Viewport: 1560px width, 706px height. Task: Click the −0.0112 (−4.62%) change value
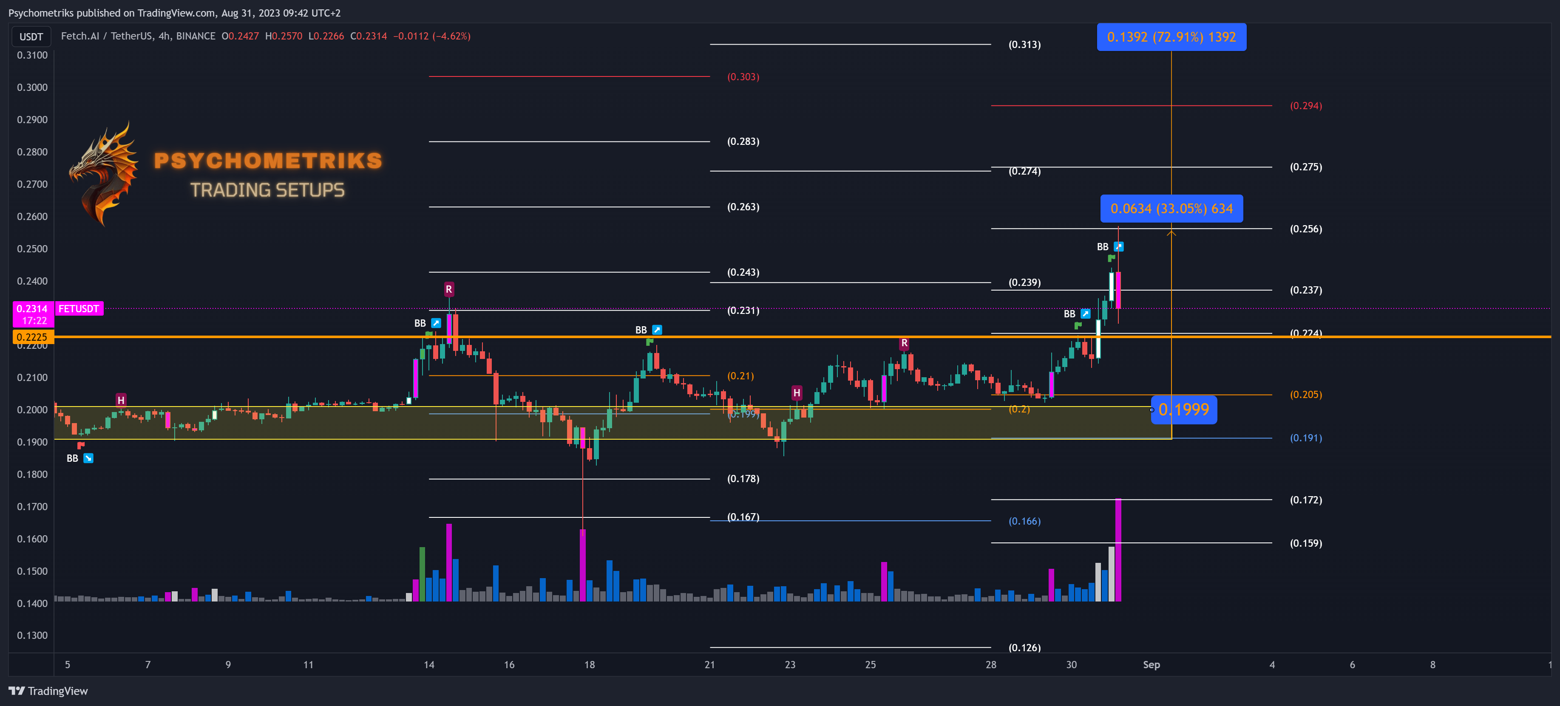[x=432, y=36]
